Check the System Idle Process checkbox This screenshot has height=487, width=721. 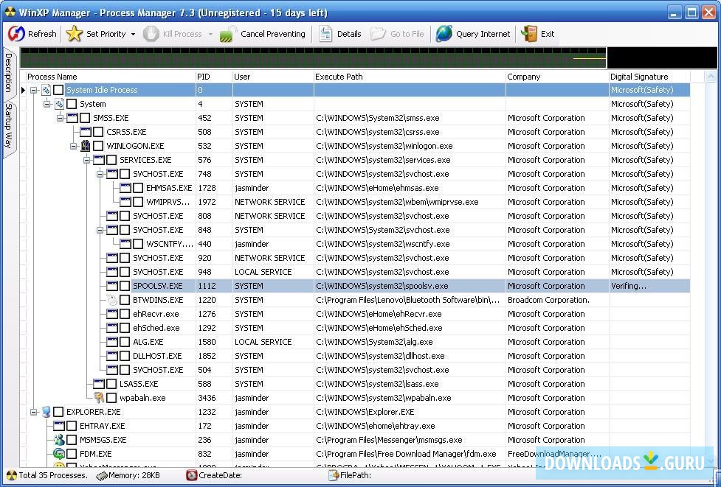58,90
